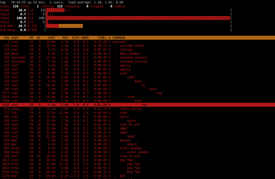Select the mc process row
Screen dimensions: 275x179
(137, 85)
